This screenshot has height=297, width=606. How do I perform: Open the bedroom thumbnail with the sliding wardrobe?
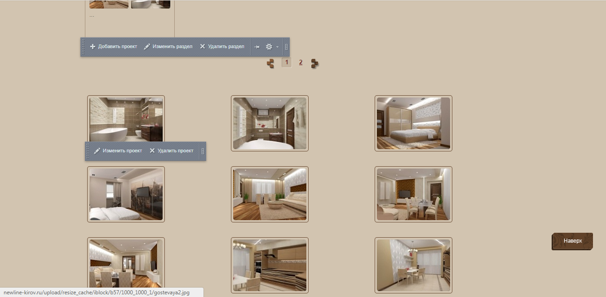pyautogui.click(x=413, y=124)
